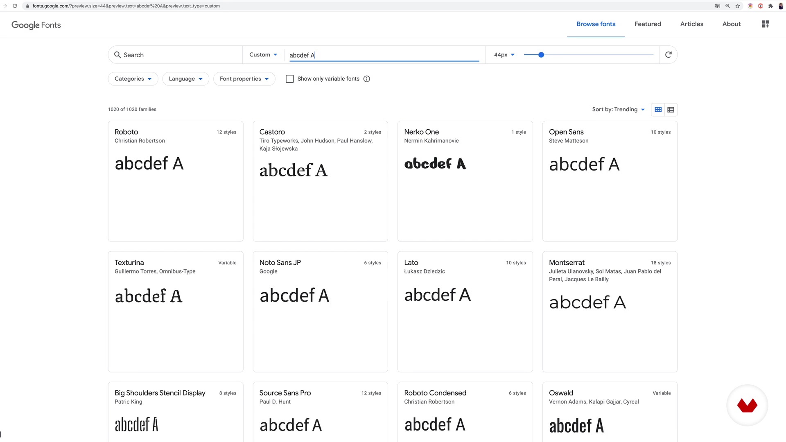
Task: Click the browser address bar URL
Action: pyautogui.click(x=126, y=6)
